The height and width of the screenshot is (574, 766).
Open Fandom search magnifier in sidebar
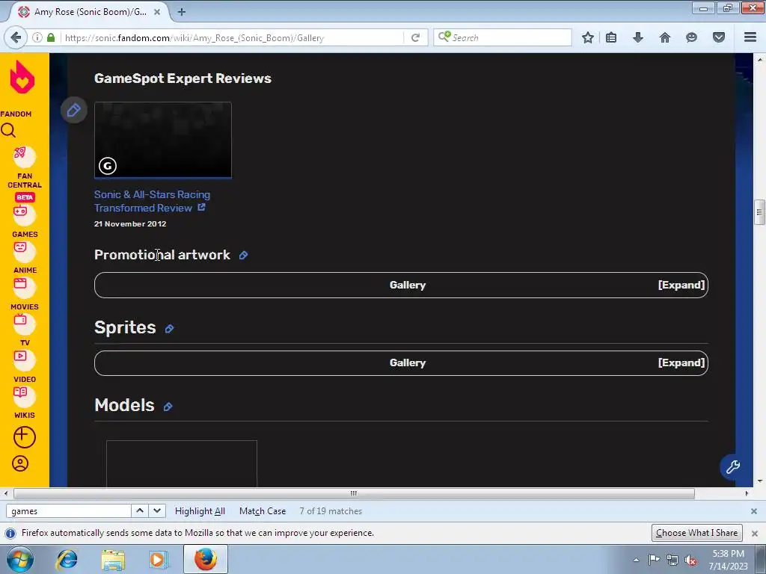point(8,130)
